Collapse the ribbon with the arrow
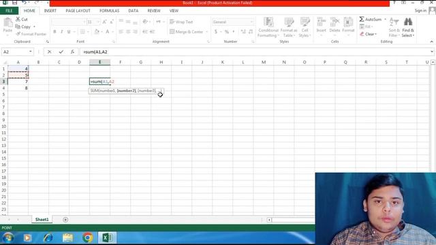Screen dimensions: 436x245 [431, 42]
